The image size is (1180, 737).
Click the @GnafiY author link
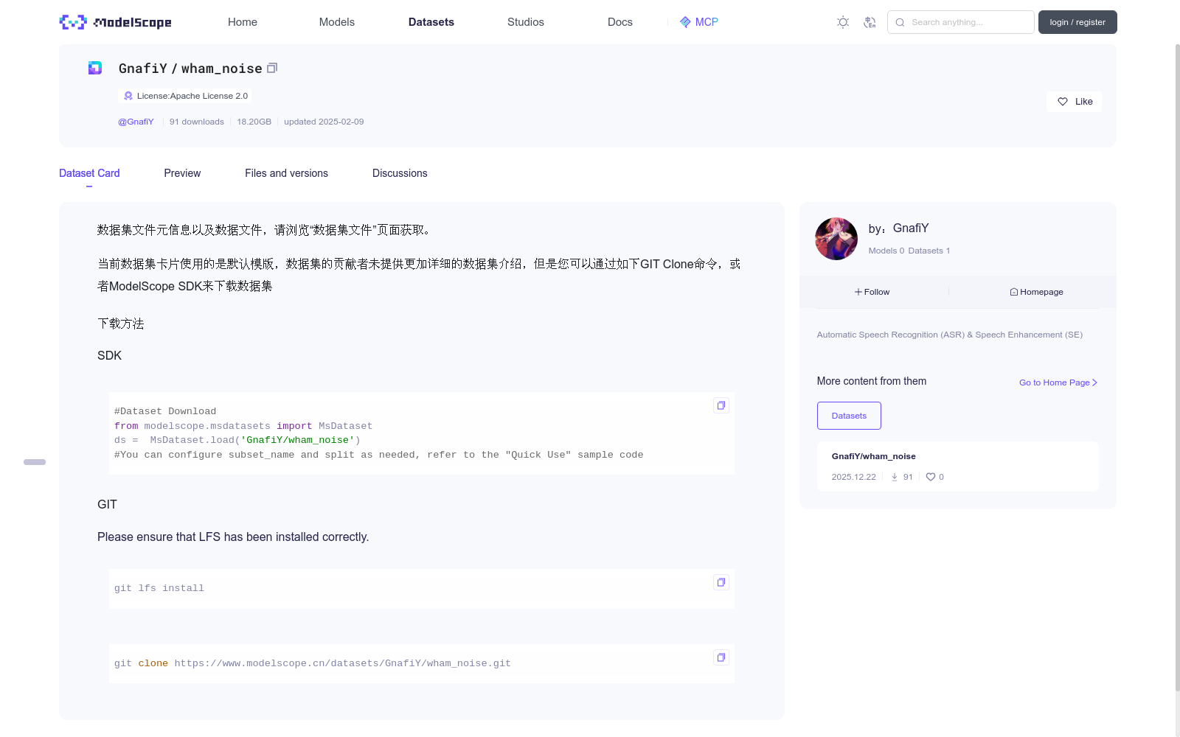136,122
